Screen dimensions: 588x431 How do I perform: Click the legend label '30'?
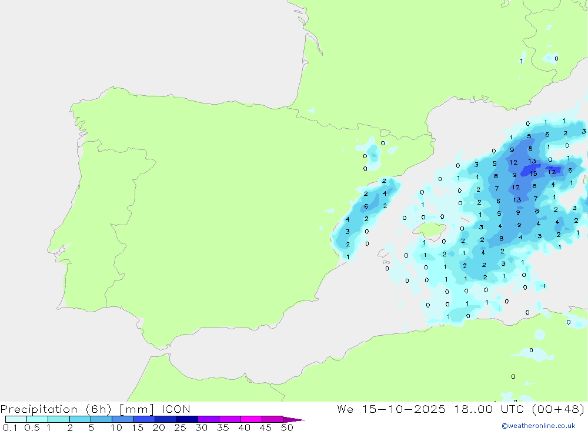coord(202,427)
